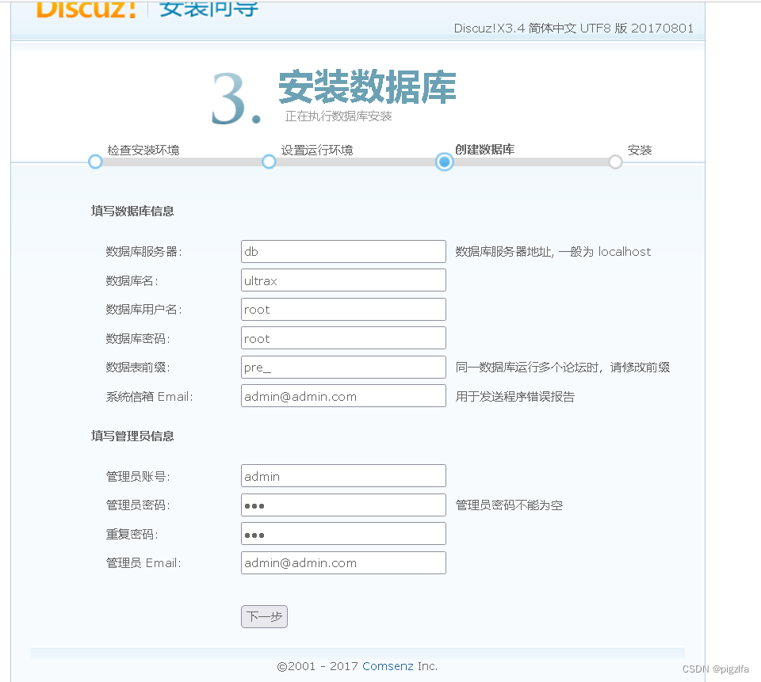The image size is (761, 682).
Task: Open the 安装 step label
Action: point(640,149)
